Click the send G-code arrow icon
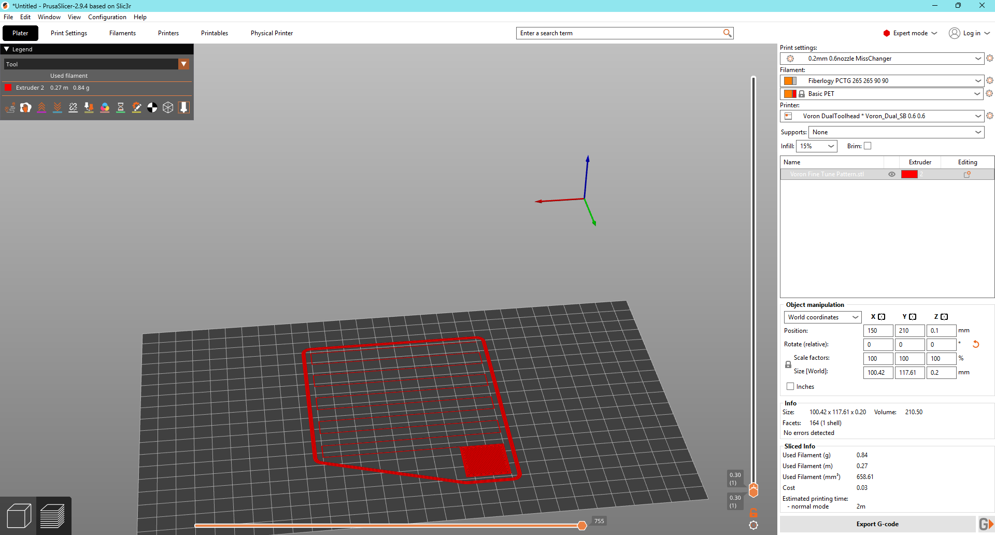995x535 pixels. 986,524
